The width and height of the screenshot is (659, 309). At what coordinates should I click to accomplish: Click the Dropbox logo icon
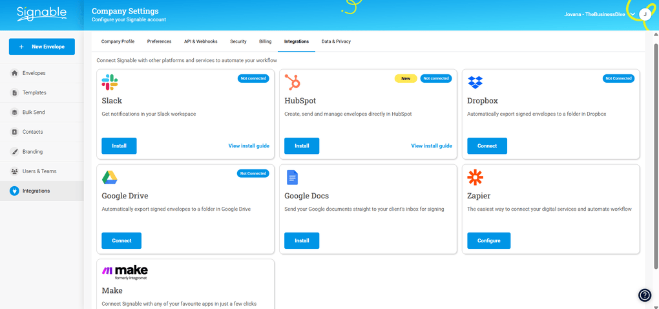(x=476, y=82)
